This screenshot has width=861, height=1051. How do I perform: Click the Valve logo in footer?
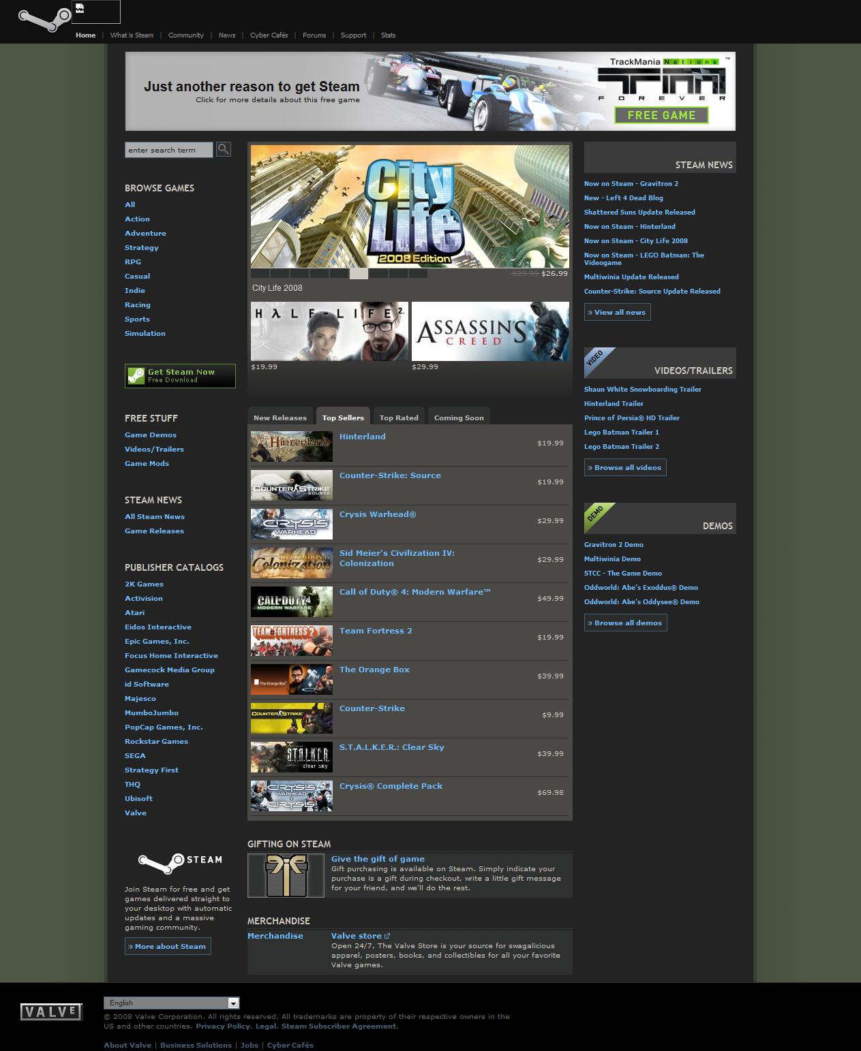tap(51, 1012)
